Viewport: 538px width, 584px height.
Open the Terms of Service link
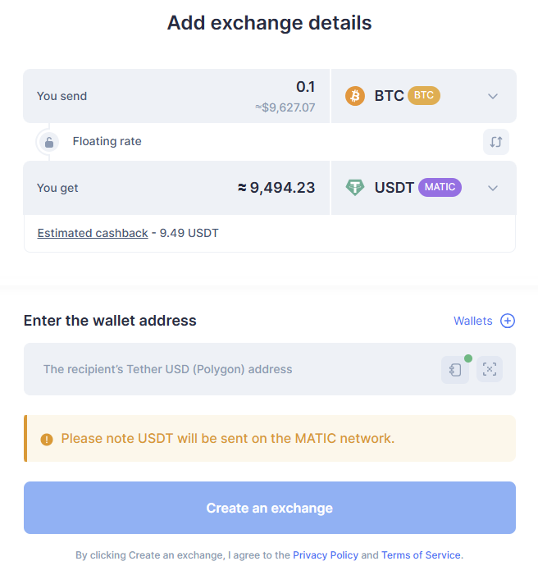pos(421,555)
